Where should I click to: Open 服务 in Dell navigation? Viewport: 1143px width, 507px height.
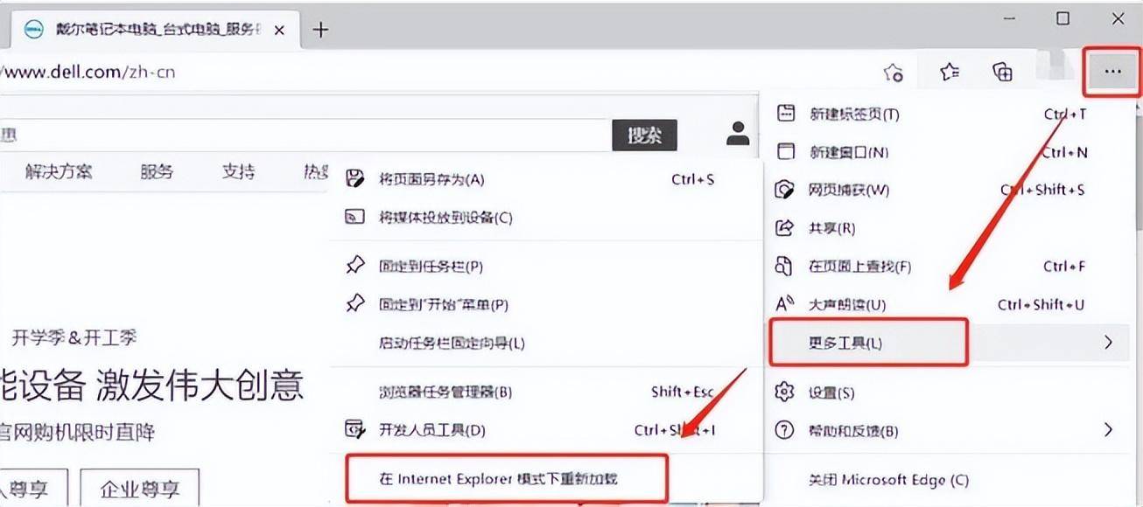pyautogui.click(x=157, y=171)
